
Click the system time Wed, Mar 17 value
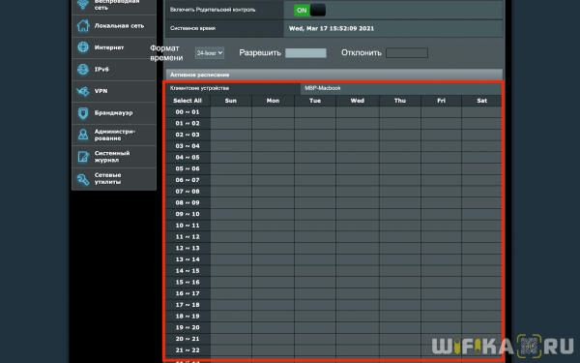tap(332, 28)
